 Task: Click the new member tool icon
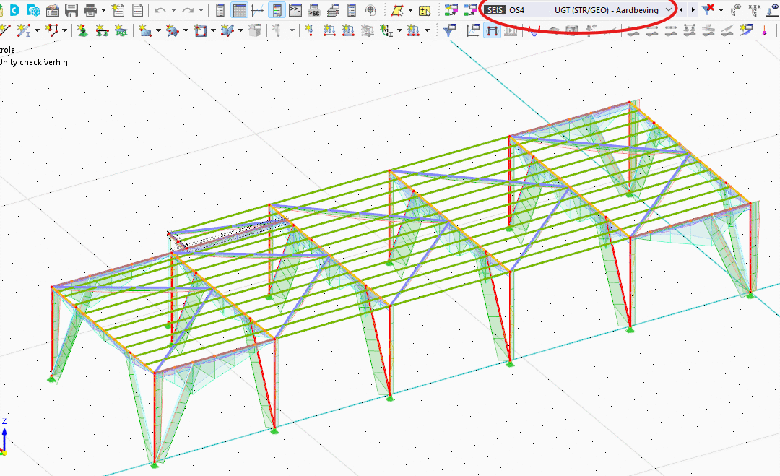pos(24,30)
